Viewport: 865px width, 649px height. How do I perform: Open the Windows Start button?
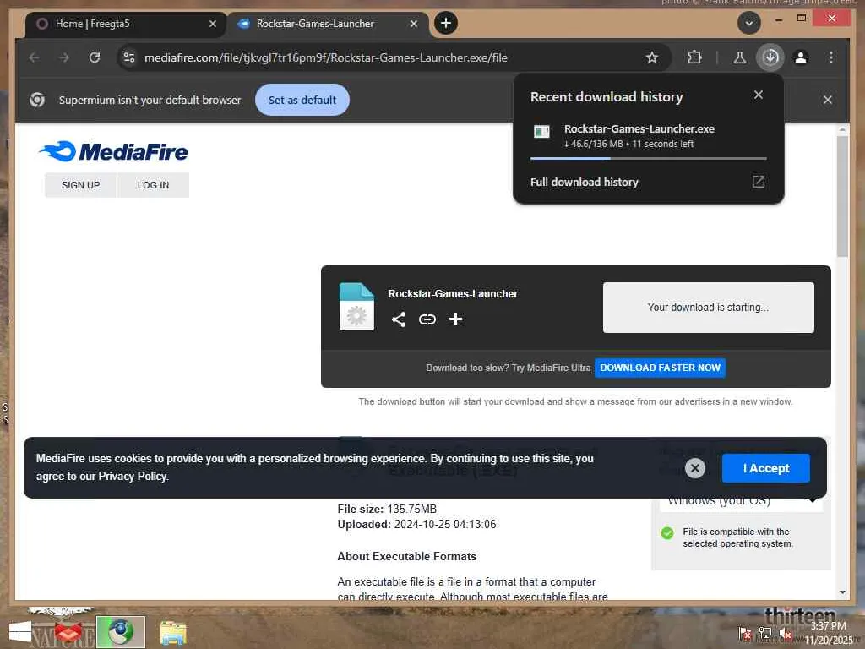20,632
